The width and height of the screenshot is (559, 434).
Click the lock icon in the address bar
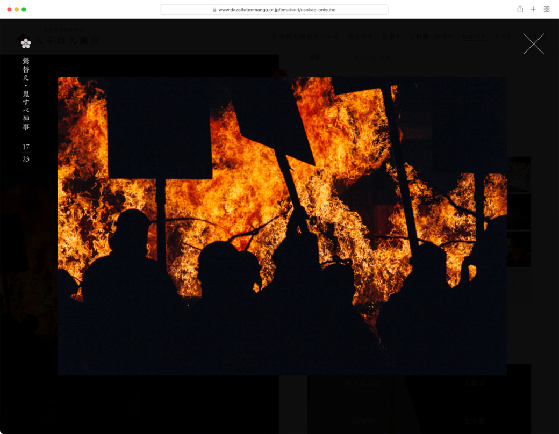tap(215, 10)
